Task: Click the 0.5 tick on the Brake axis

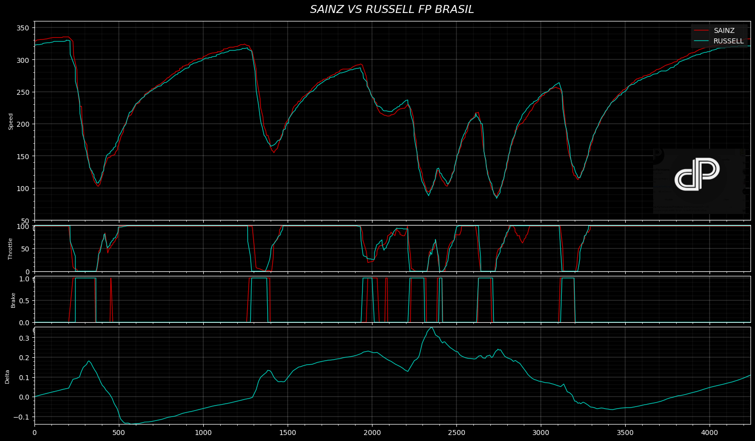Action: click(24, 301)
